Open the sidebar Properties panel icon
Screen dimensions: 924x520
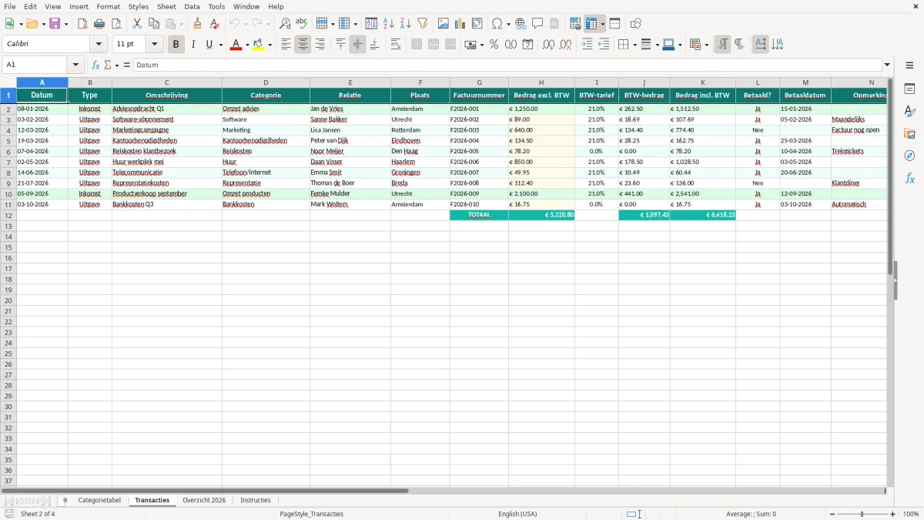tap(909, 89)
